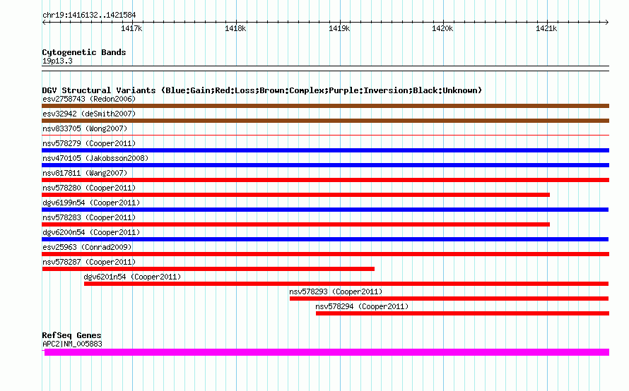Click the esv32942 (deSmith2007) label
The height and width of the screenshot is (391, 629).
point(89,114)
